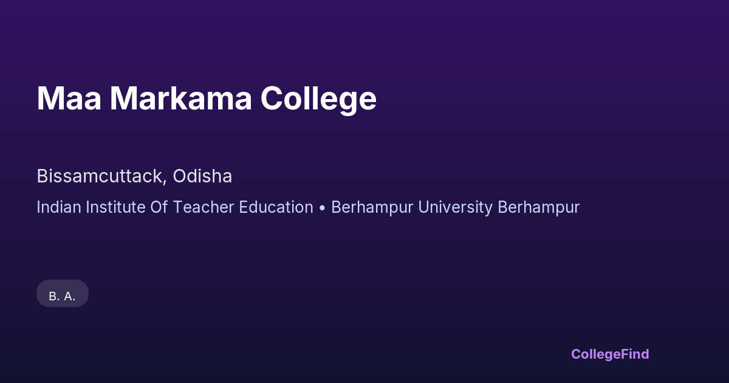Screen dimensions: 729x383
Task: Click the word Markama in heading
Action: (x=180, y=98)
